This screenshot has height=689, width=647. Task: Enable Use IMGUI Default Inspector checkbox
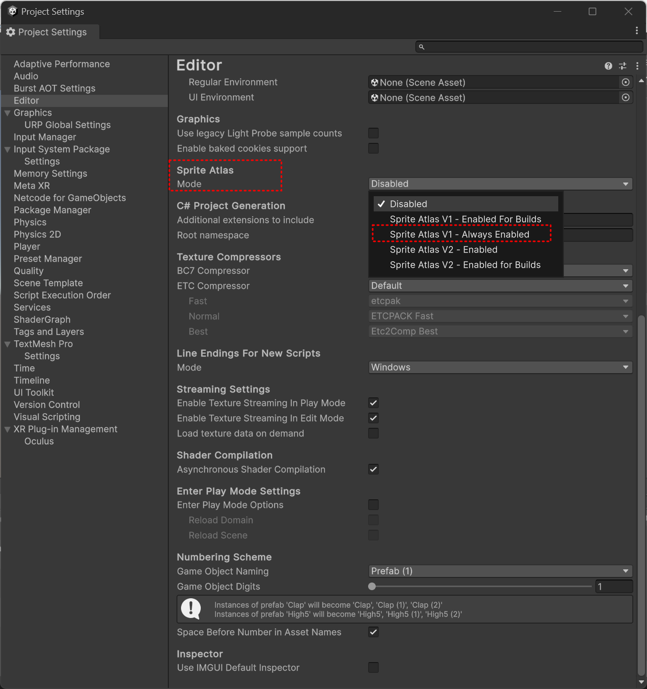point(374,668)
